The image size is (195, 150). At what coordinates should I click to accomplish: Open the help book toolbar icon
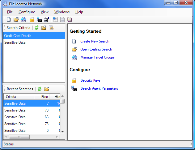pyautogui.click(x=70, y=20)
